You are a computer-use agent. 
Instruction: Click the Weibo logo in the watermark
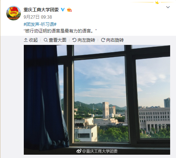(79, 151)
